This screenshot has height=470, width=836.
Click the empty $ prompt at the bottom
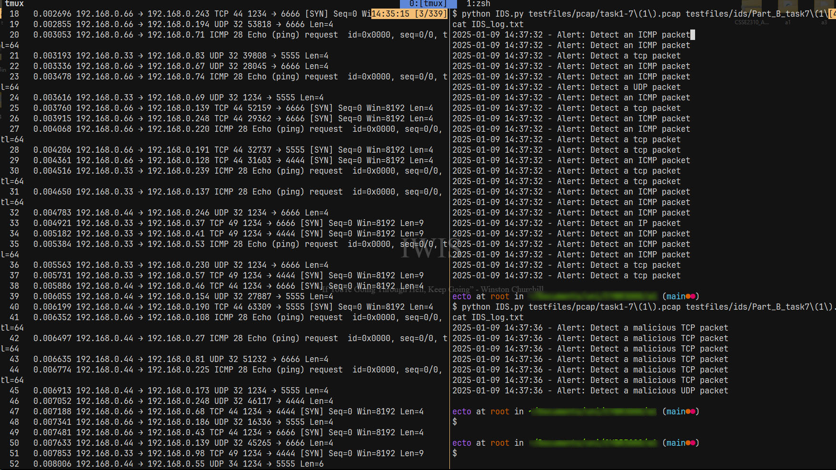tap(455, 453)
